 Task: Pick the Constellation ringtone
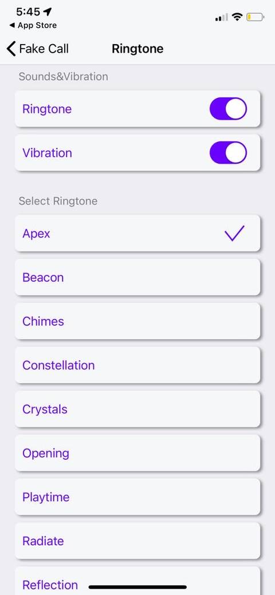pos(137,365)
